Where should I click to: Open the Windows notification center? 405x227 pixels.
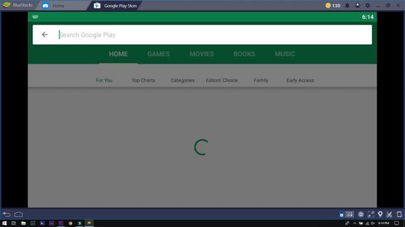[x=397, y=223]
